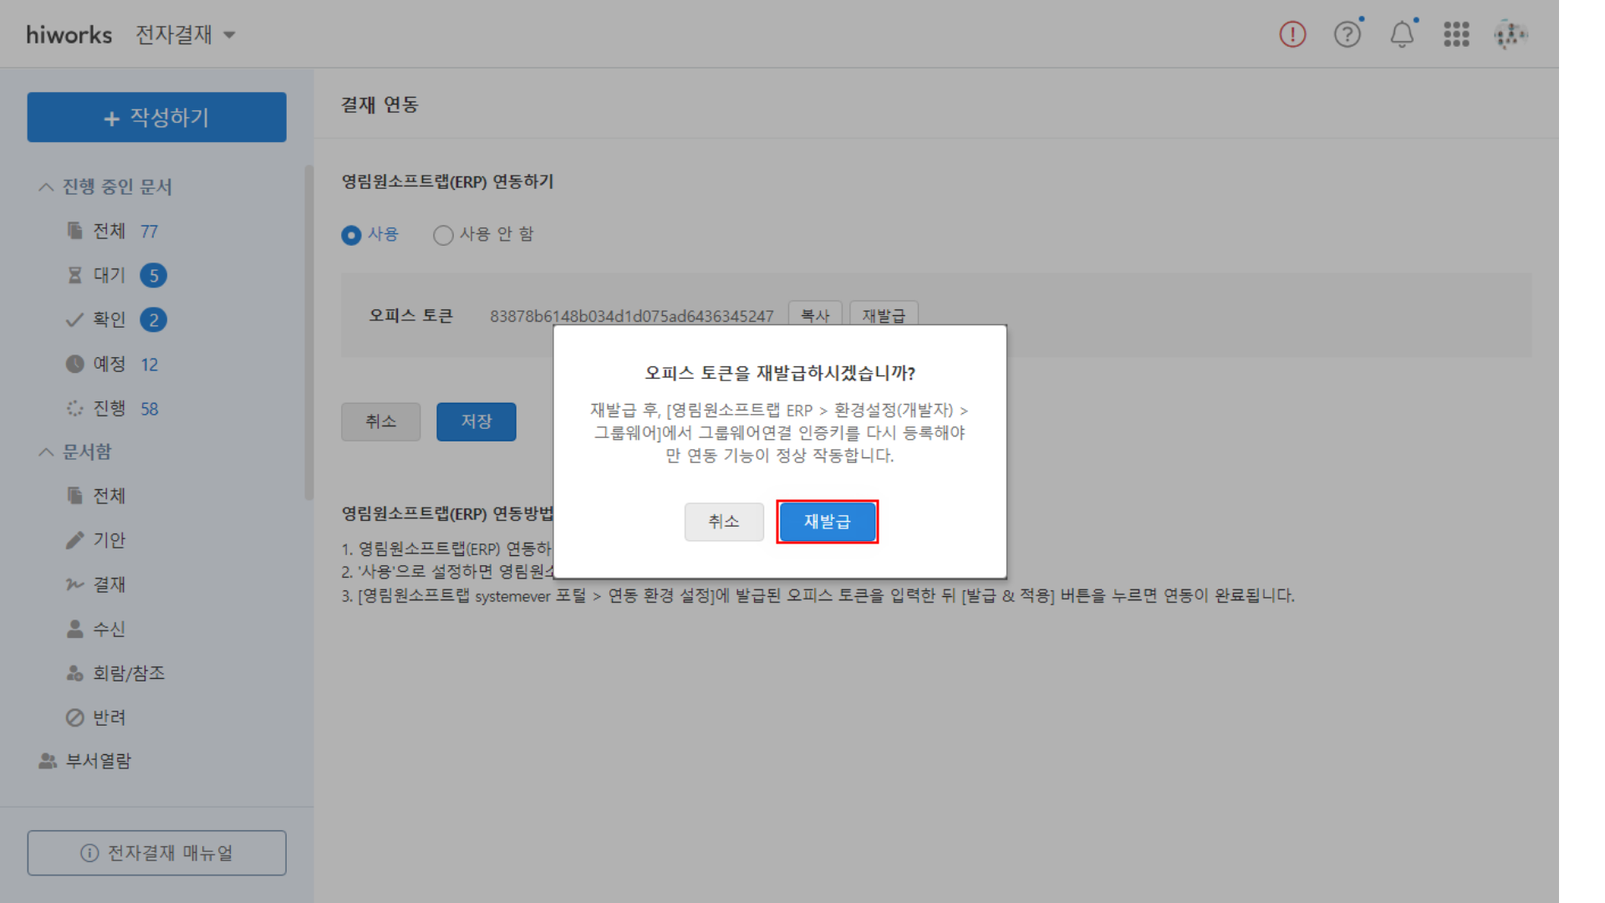Click the page 취소 button beside 저장
Viewport: 1605px width, 903px height.
(381, 421)
